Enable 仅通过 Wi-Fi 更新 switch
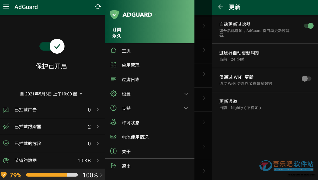This screenshot has width=318, height=180. pyautogui.click(x=307, y=78)
